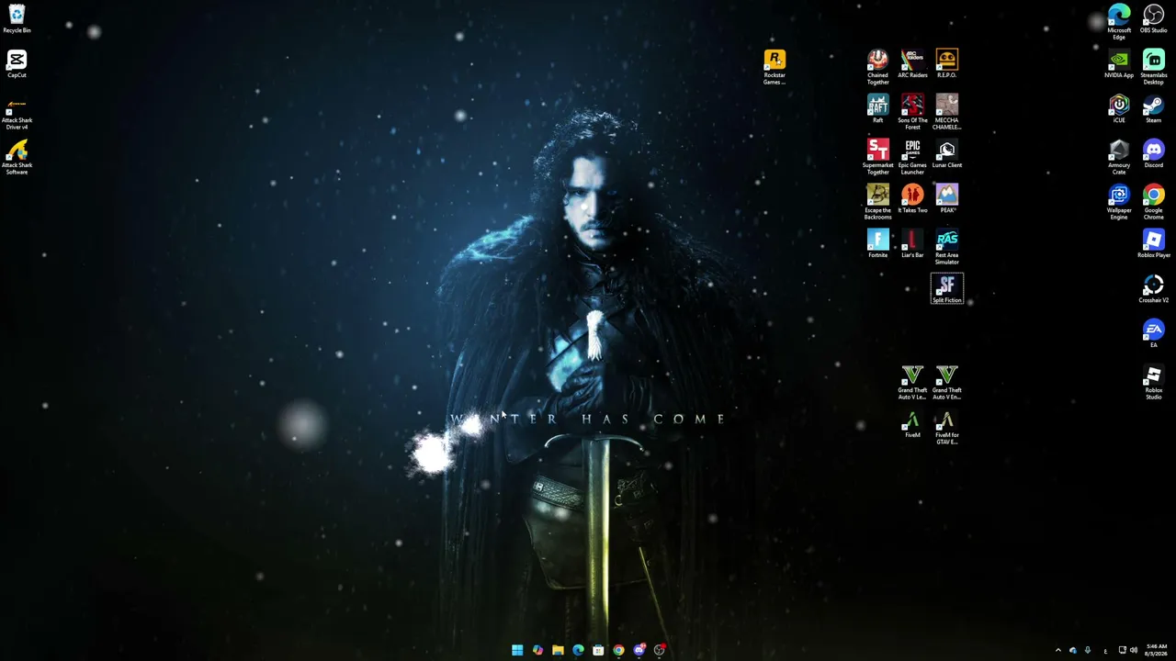Click the Split Fiction game shortcut
The height and width of the screenshot is (661, 1176).
click(x=947, y=289)
